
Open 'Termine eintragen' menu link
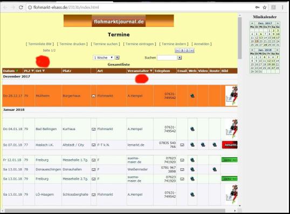click(x=140, y=44)
